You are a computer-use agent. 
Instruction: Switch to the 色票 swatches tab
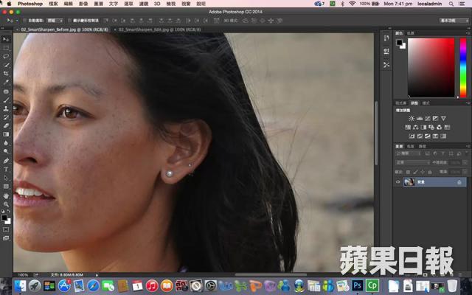pos(411,33)
